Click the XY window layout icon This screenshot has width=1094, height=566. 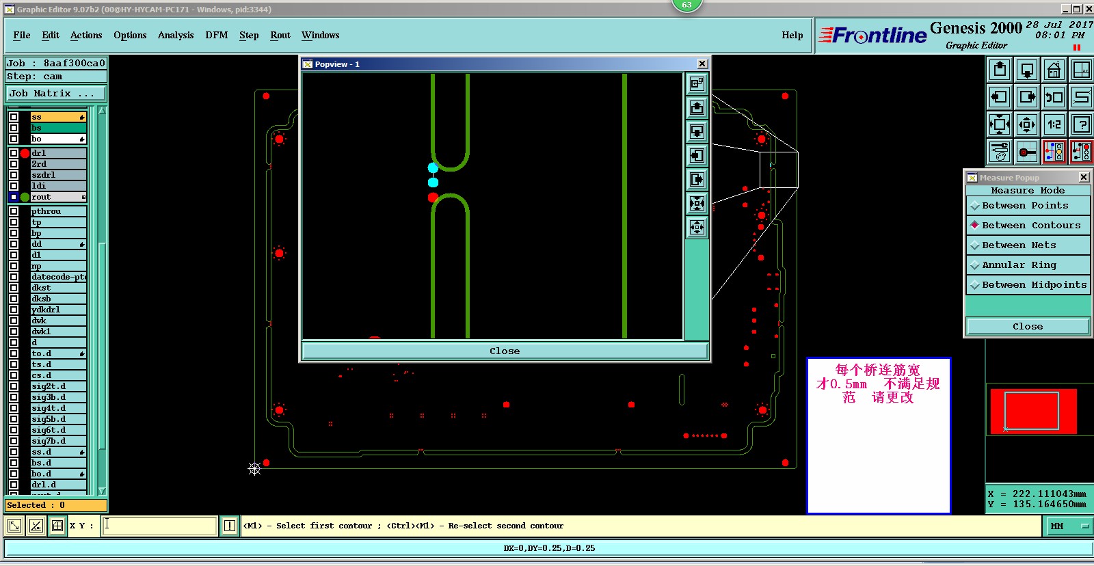click(1081, 70)
